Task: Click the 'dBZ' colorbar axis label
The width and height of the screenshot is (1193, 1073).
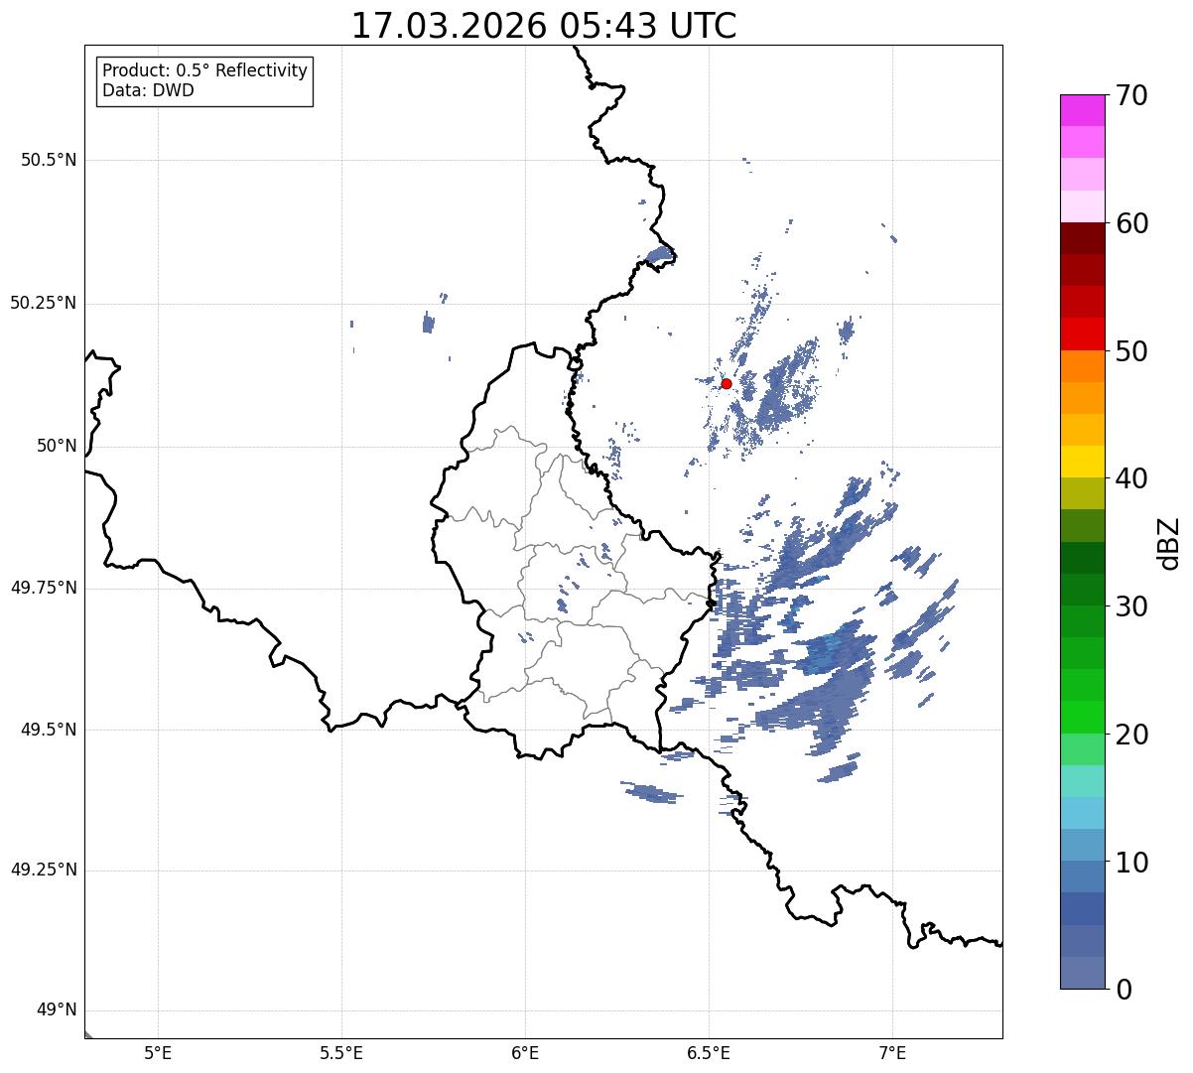Action: click(x=1169, y=543)
